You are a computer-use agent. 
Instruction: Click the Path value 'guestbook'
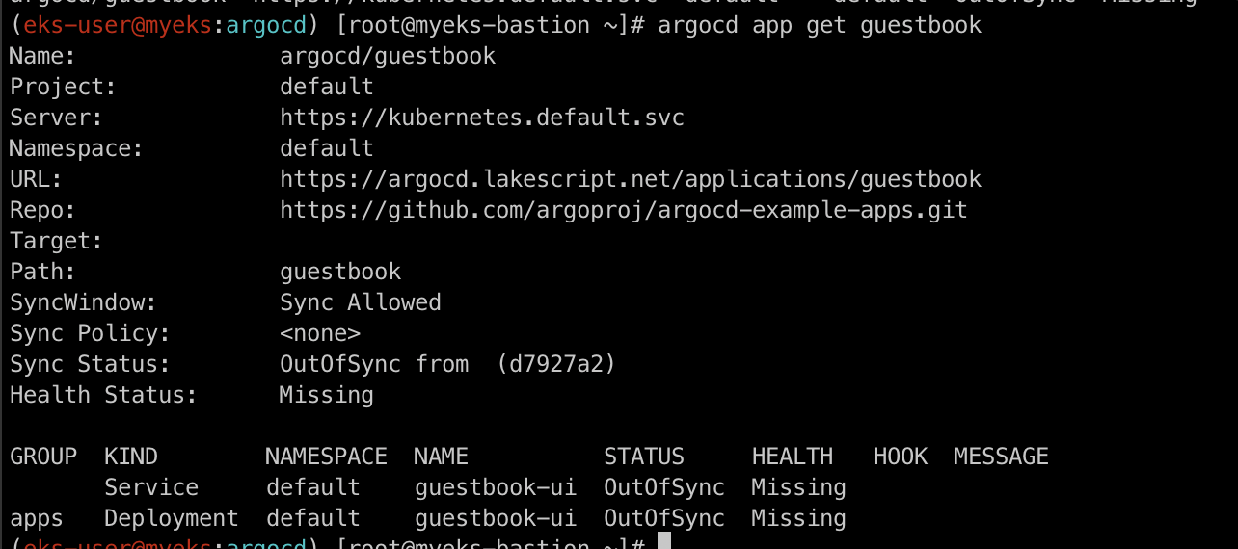click(x=340, y=273)
